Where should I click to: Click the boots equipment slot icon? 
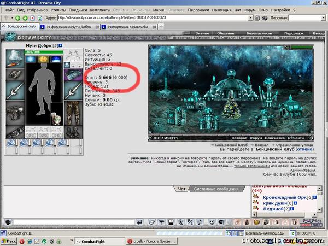(x=73, y=132)
